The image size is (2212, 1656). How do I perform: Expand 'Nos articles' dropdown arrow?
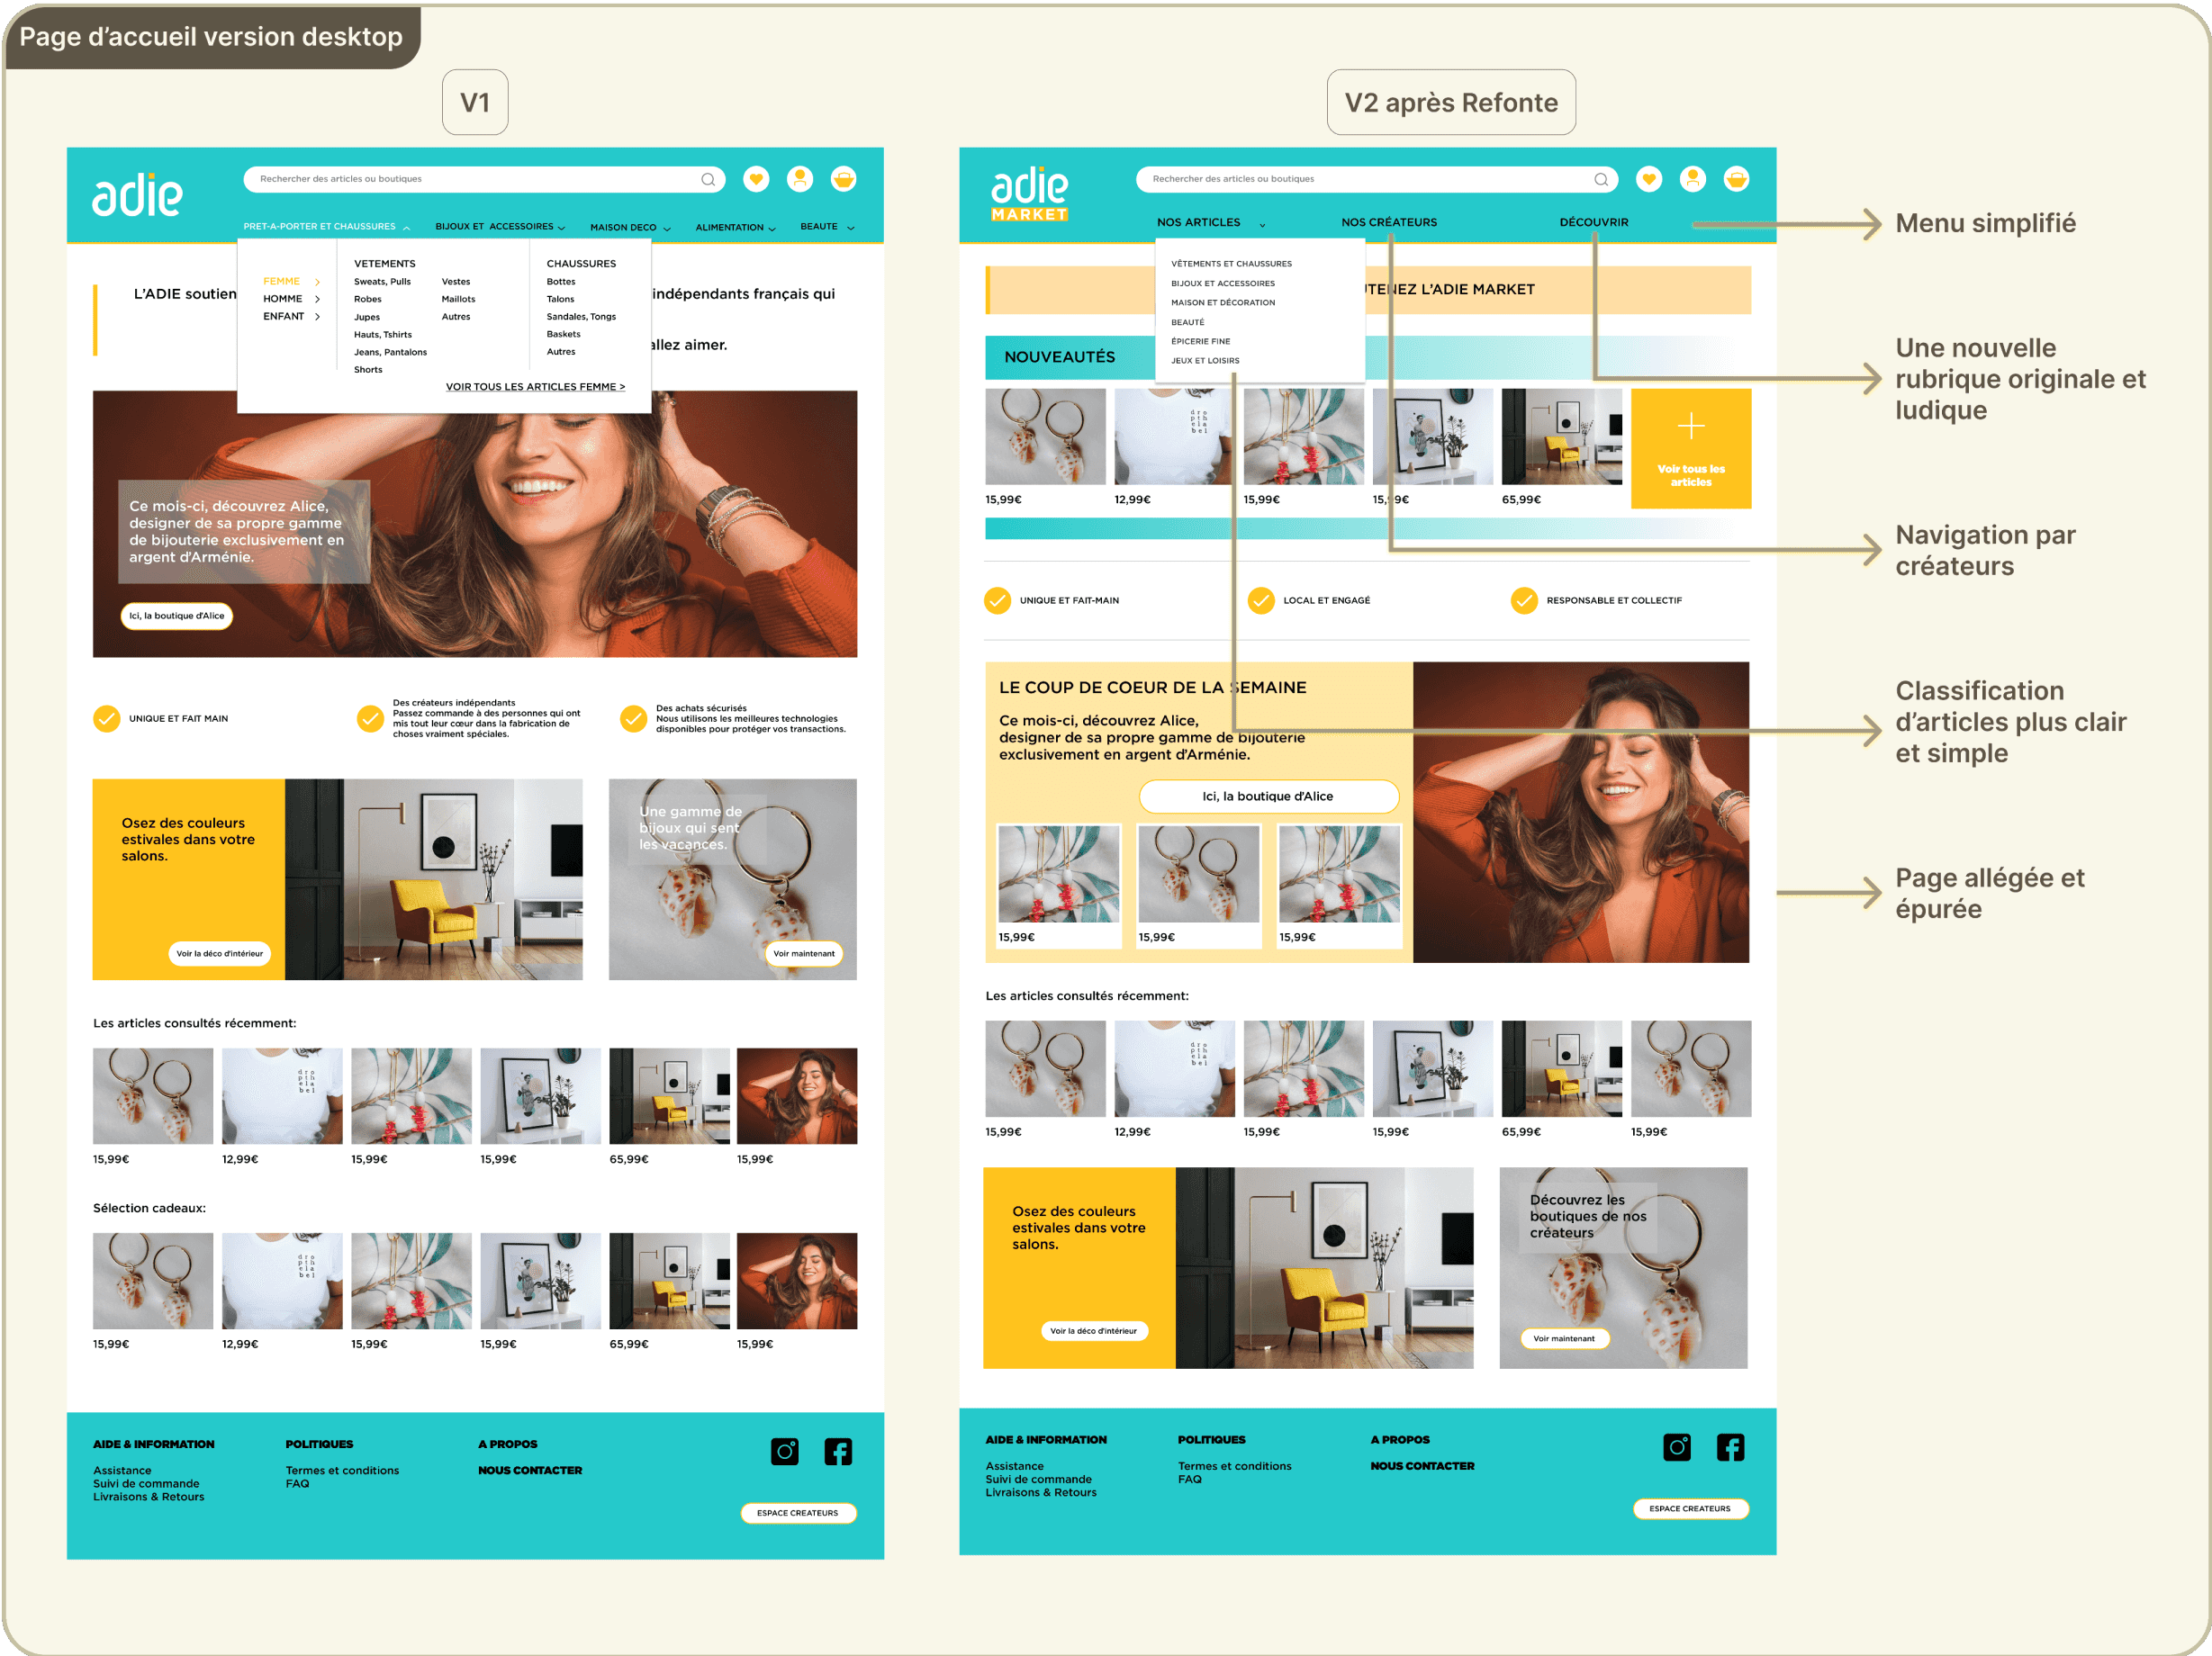pos(1262,224)
